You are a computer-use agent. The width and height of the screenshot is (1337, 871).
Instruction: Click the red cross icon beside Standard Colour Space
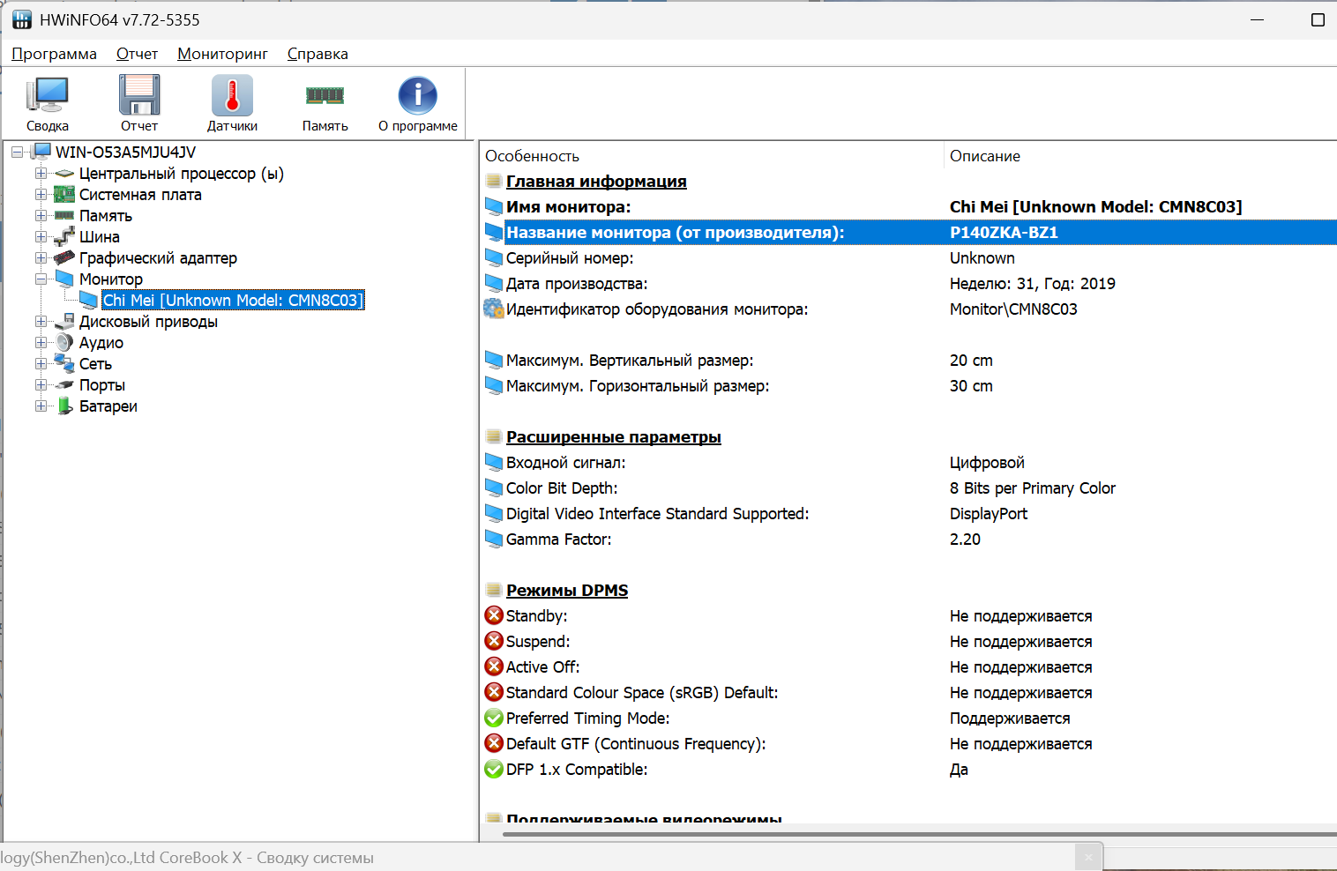coord(494,692)
